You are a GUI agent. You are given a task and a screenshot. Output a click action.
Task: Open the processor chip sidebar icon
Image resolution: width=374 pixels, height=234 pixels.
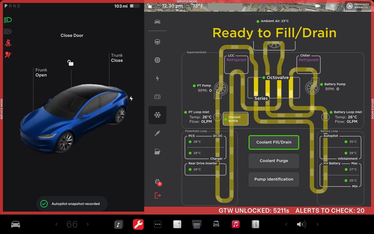[x=157, y=60]
